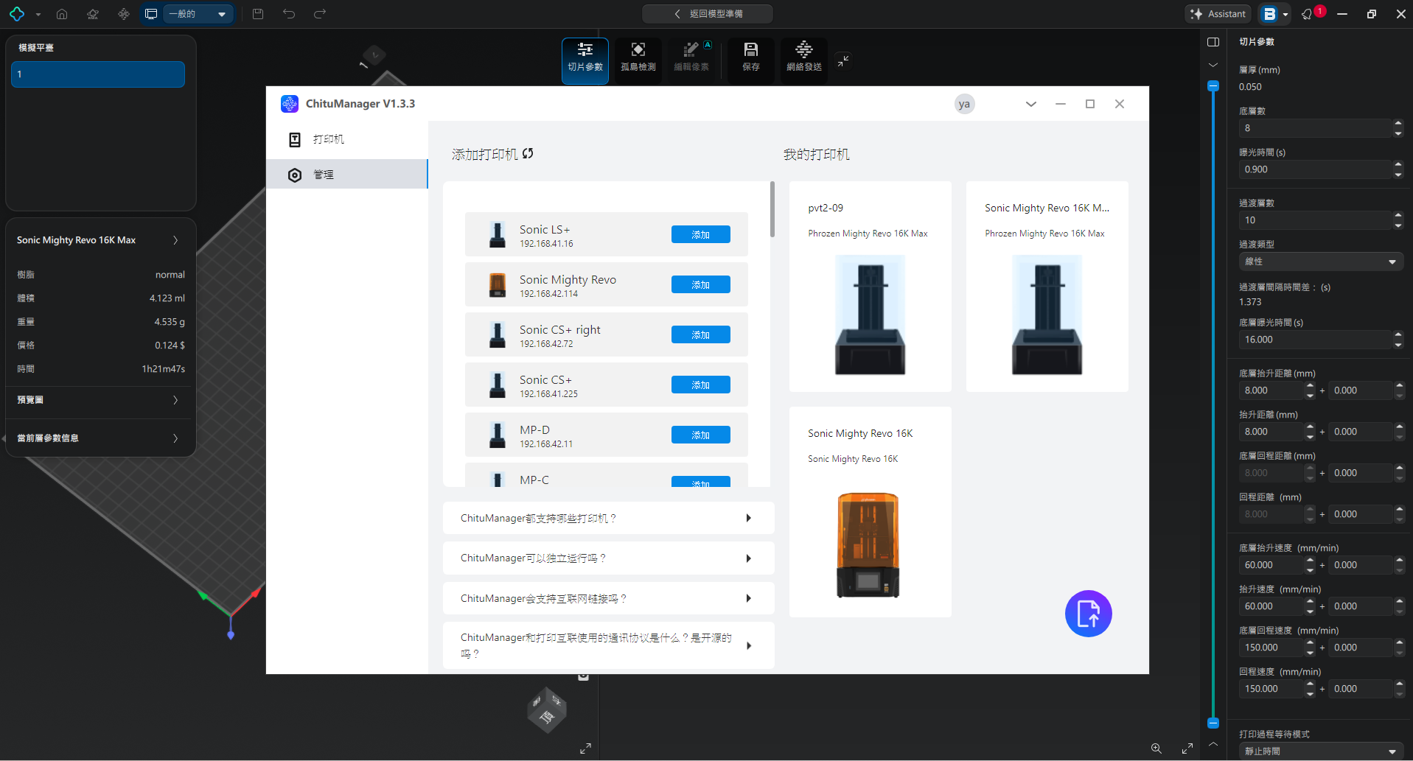Open the 一般的 mode dropdown

[197, 14]
